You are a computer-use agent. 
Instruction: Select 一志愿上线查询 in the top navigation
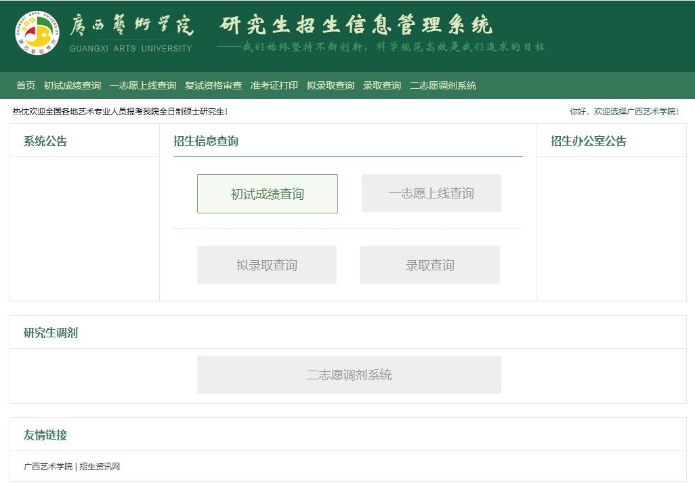pyautogui.click(x=143, y=85)
